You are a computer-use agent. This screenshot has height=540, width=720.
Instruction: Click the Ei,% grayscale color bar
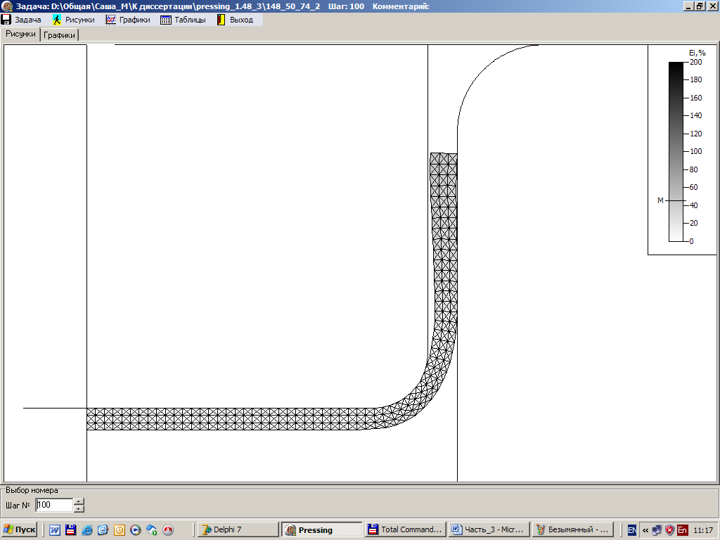676,151
